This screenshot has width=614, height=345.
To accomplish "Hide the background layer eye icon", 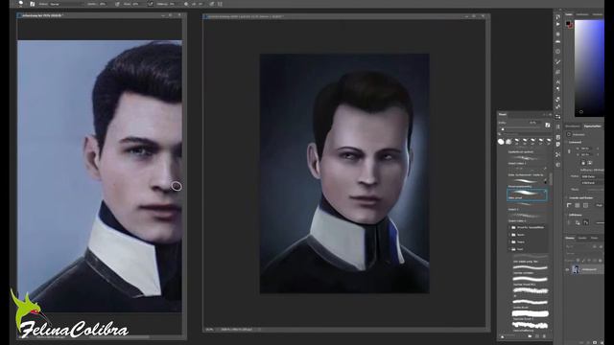I will [567, 269].
